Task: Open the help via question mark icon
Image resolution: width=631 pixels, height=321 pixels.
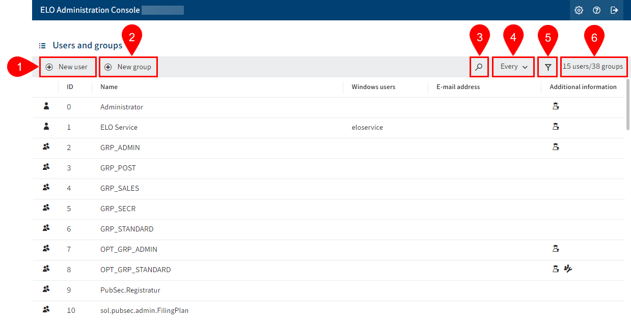Action: tap(596, 10)
